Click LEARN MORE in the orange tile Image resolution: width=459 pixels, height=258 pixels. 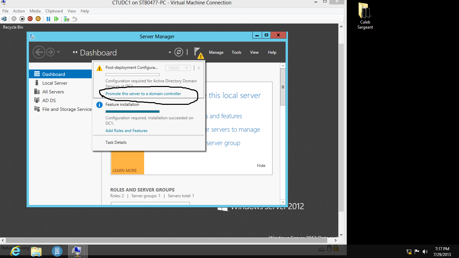[x=125, y=171]
